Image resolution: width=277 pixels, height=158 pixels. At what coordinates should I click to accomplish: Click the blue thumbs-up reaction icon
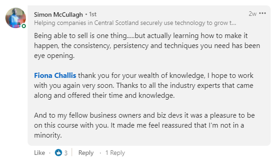(x=58, y=153)
